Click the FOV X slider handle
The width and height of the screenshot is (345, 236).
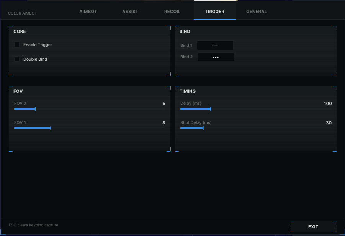pyautogui.click(x=35, y=109)
